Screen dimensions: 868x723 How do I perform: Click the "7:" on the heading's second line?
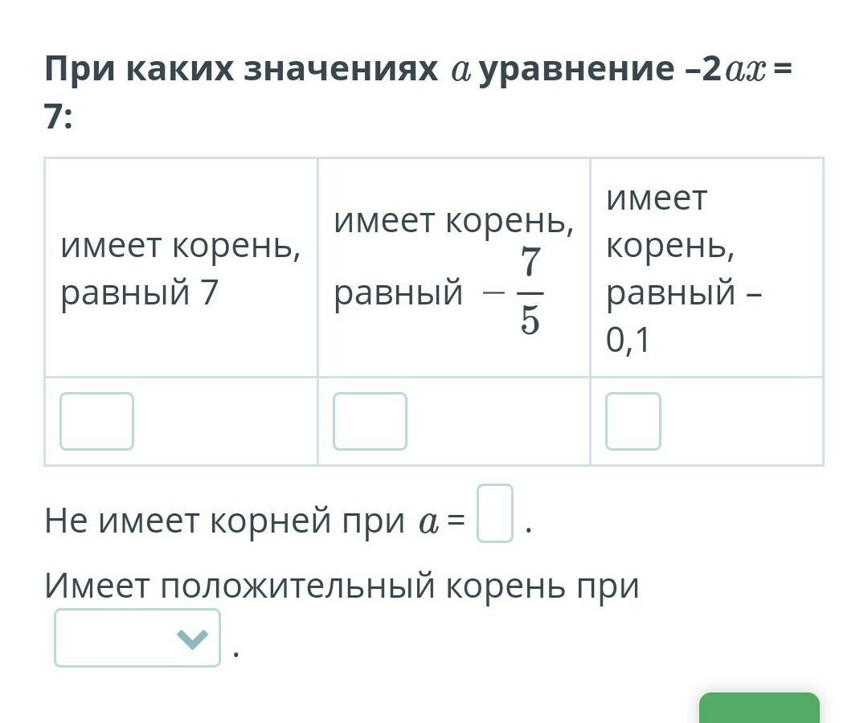(58, 116)
